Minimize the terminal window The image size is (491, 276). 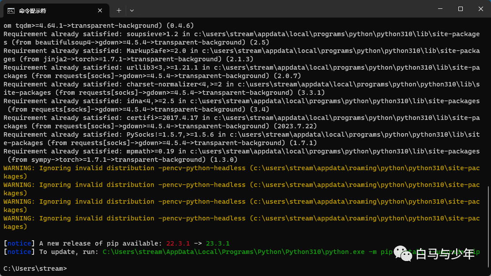[440, 9]
